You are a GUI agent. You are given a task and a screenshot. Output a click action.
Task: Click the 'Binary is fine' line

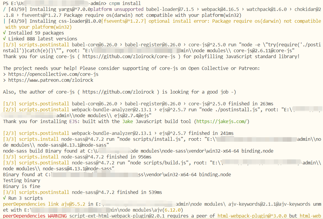tap(21, 187)
